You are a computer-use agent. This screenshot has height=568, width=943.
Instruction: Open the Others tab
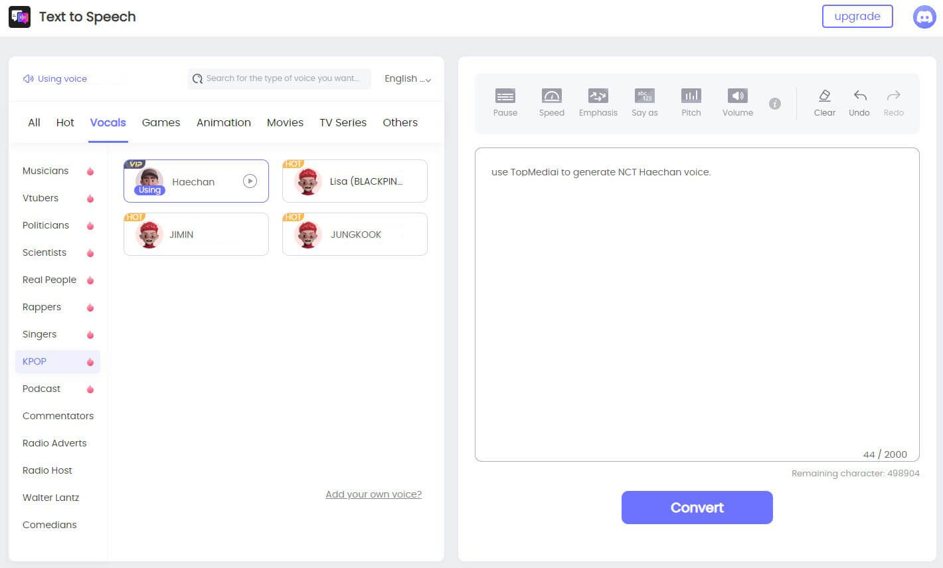pyautogui.click(x=400, y=122)
